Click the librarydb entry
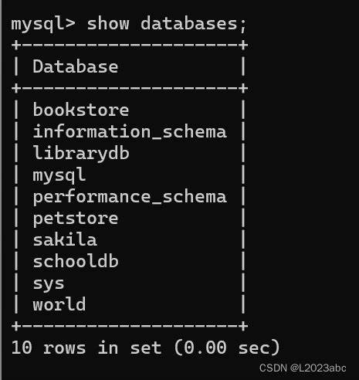 (81, 154)
